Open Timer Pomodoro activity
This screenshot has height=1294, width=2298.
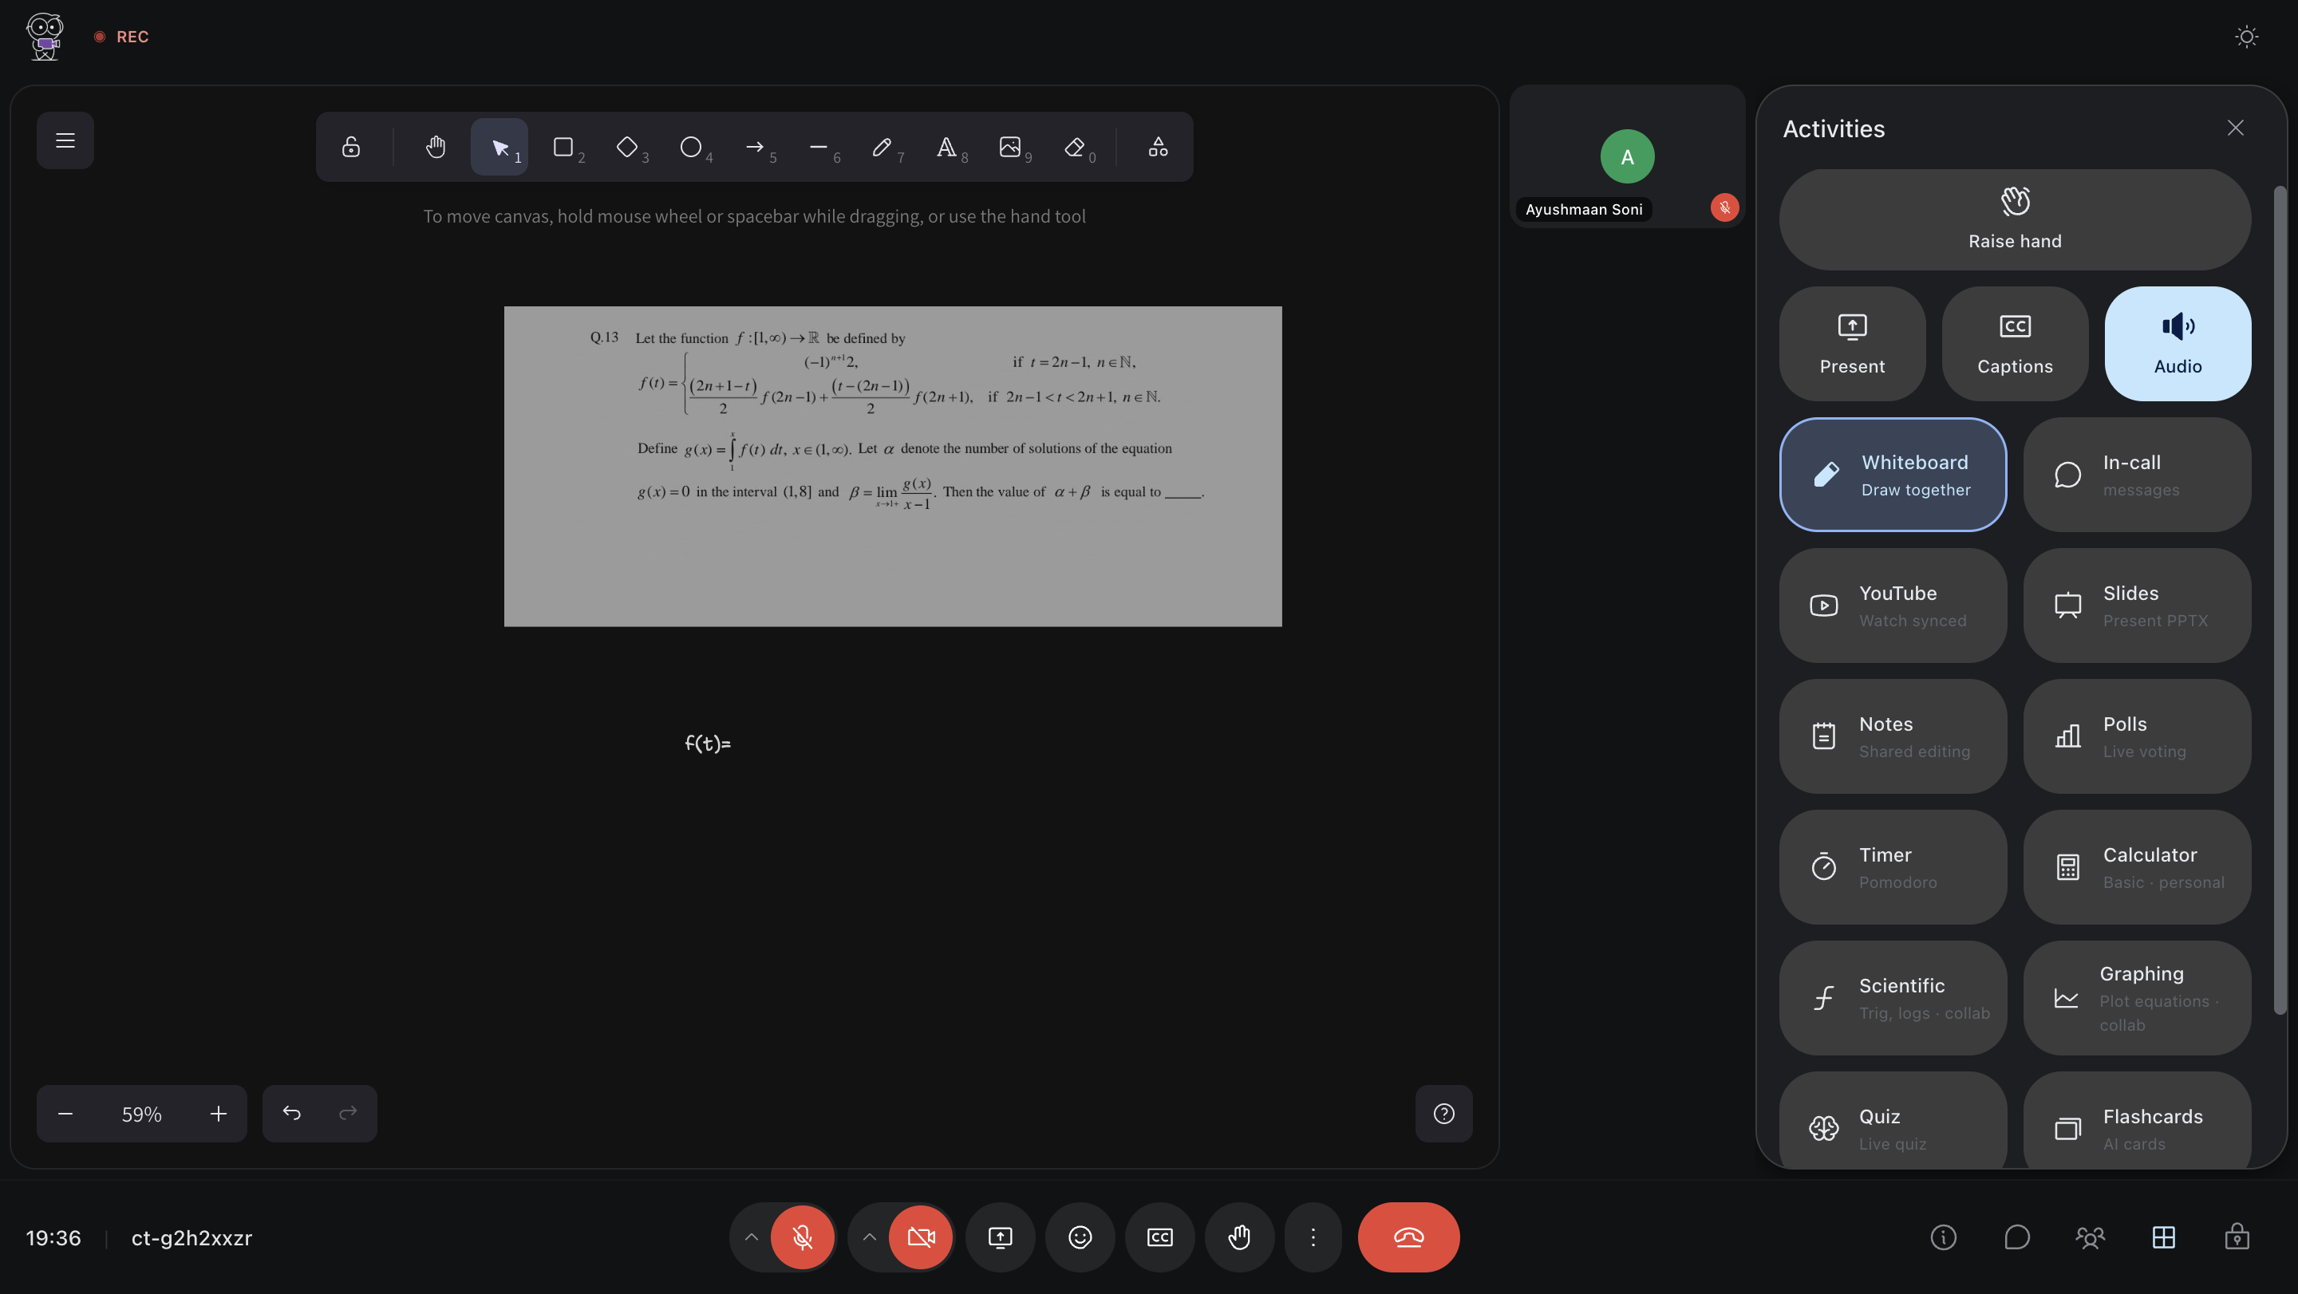[x=1893, y=867]
